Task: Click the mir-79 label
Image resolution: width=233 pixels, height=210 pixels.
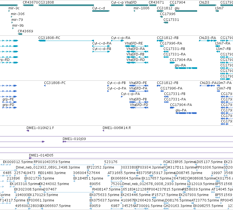Action: (17, 20)
